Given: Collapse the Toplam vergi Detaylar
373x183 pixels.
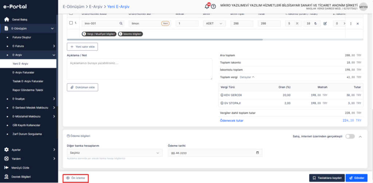Looking at the screenshot, I should click(x=247, y=77).
